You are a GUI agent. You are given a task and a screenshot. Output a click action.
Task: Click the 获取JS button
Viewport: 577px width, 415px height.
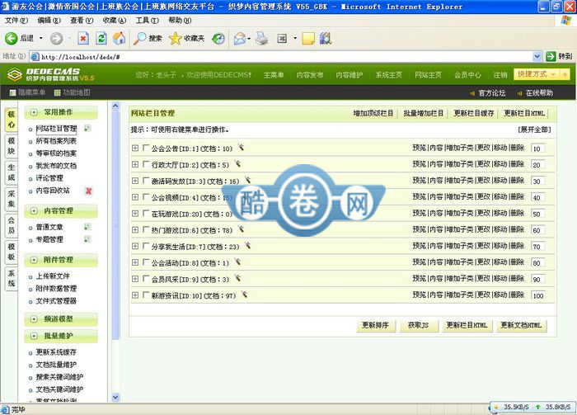coord(419,325)
